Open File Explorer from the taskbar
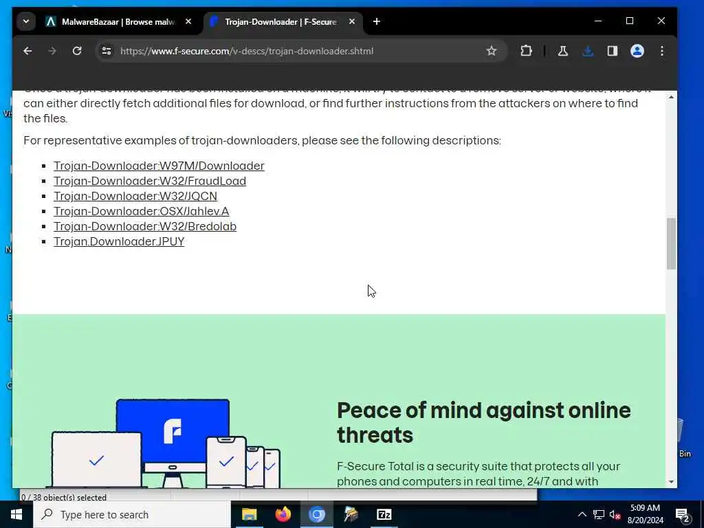 click(x=249, y=514)
